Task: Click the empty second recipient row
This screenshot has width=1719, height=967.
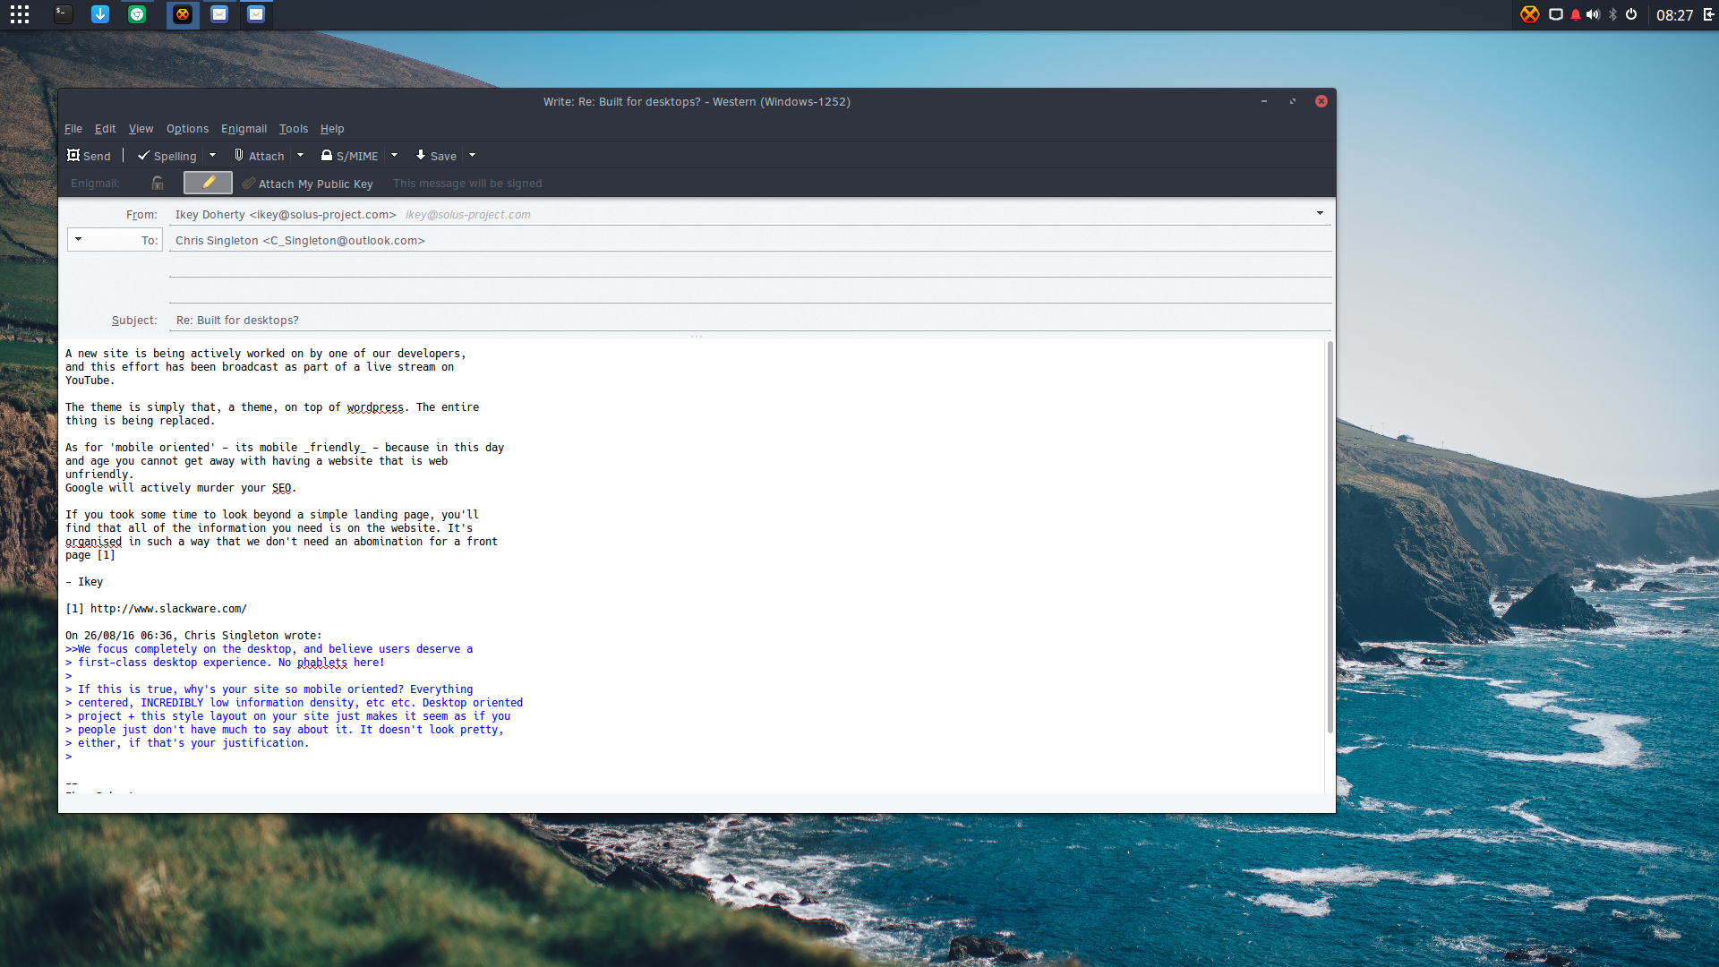Action: 750,266
